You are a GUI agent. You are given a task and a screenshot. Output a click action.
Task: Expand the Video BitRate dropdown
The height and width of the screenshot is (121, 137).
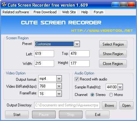[x=59, y=86]
